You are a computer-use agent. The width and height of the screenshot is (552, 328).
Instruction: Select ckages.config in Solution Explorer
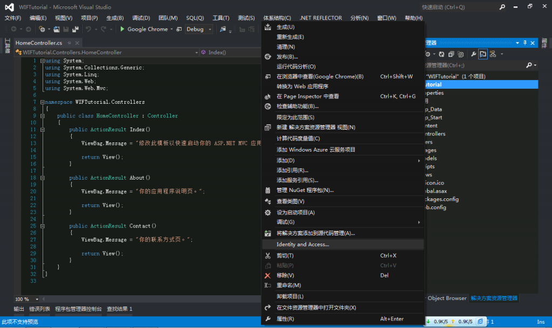coord(441,199)
